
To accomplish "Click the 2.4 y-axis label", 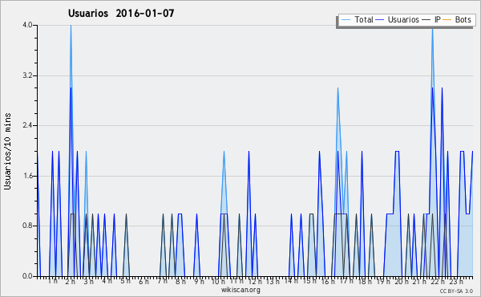I will click(x=27, y=125).
